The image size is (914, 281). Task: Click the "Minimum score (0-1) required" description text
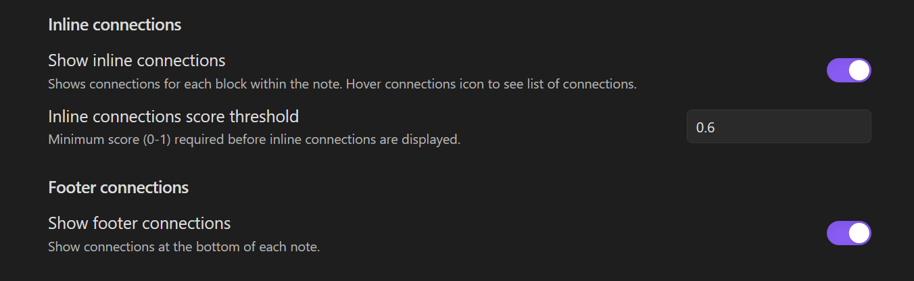pos(254,140)
